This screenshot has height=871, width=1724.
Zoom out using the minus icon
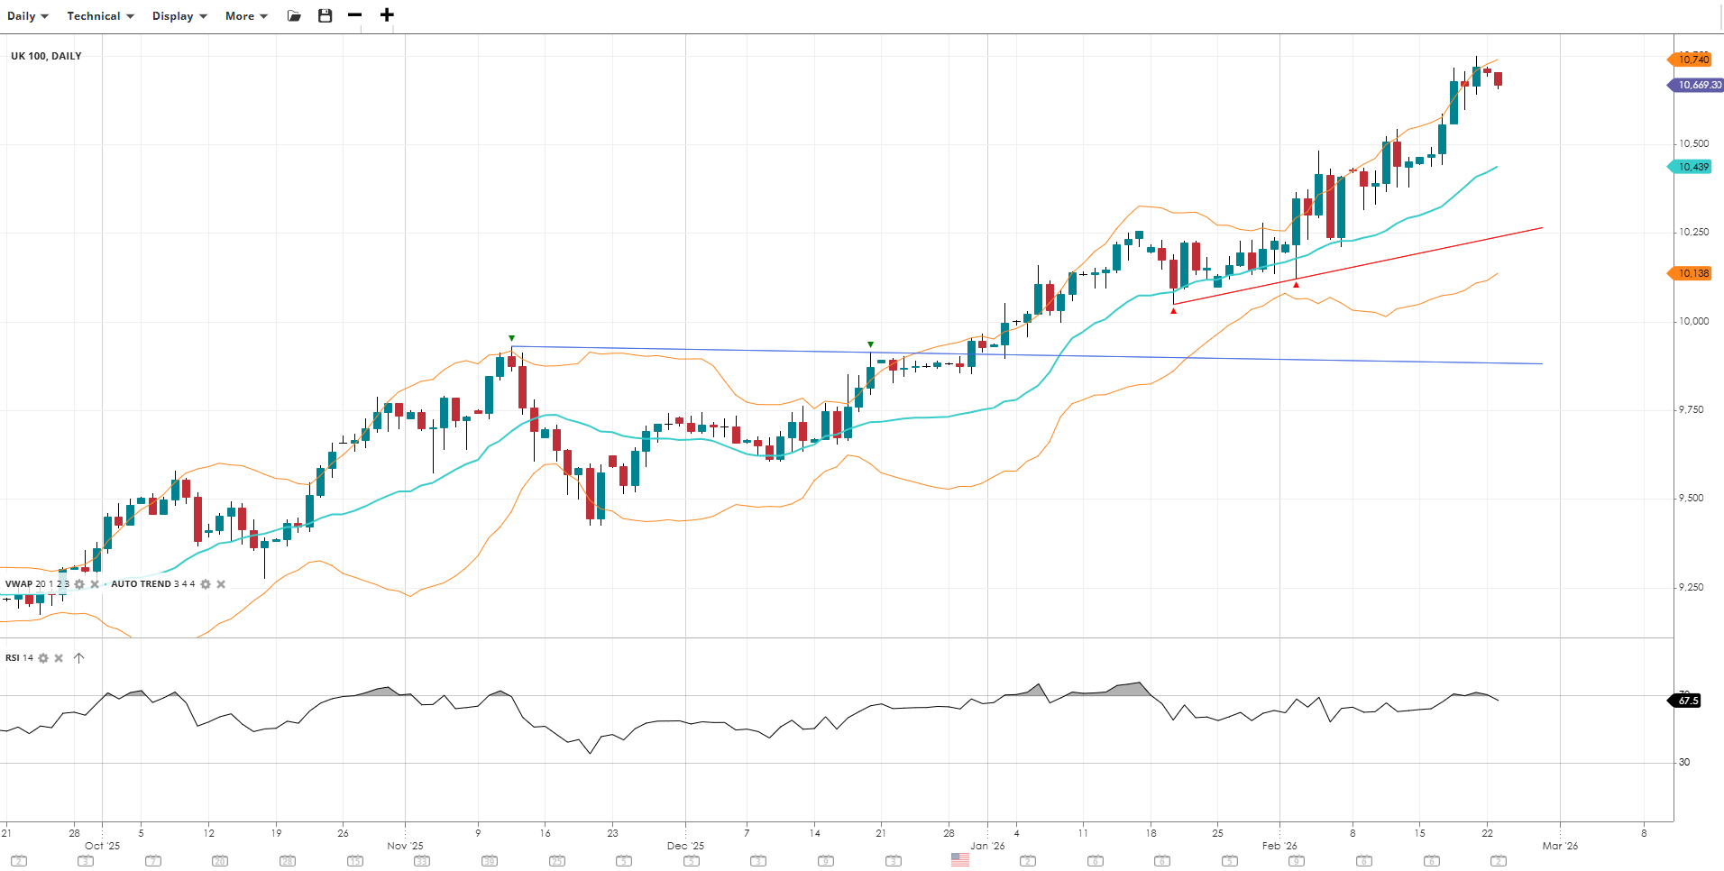coord(355,15)
